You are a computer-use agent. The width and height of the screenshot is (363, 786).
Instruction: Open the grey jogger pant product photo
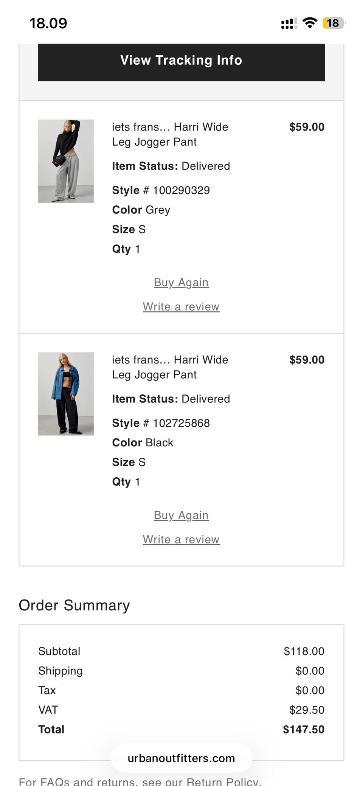click(x=66, y=161)
